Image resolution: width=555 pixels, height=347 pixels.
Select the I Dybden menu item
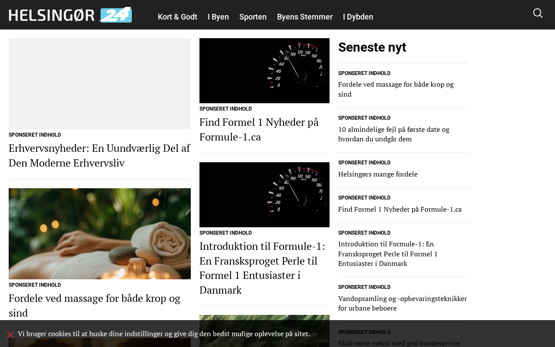tap(358, 17)
